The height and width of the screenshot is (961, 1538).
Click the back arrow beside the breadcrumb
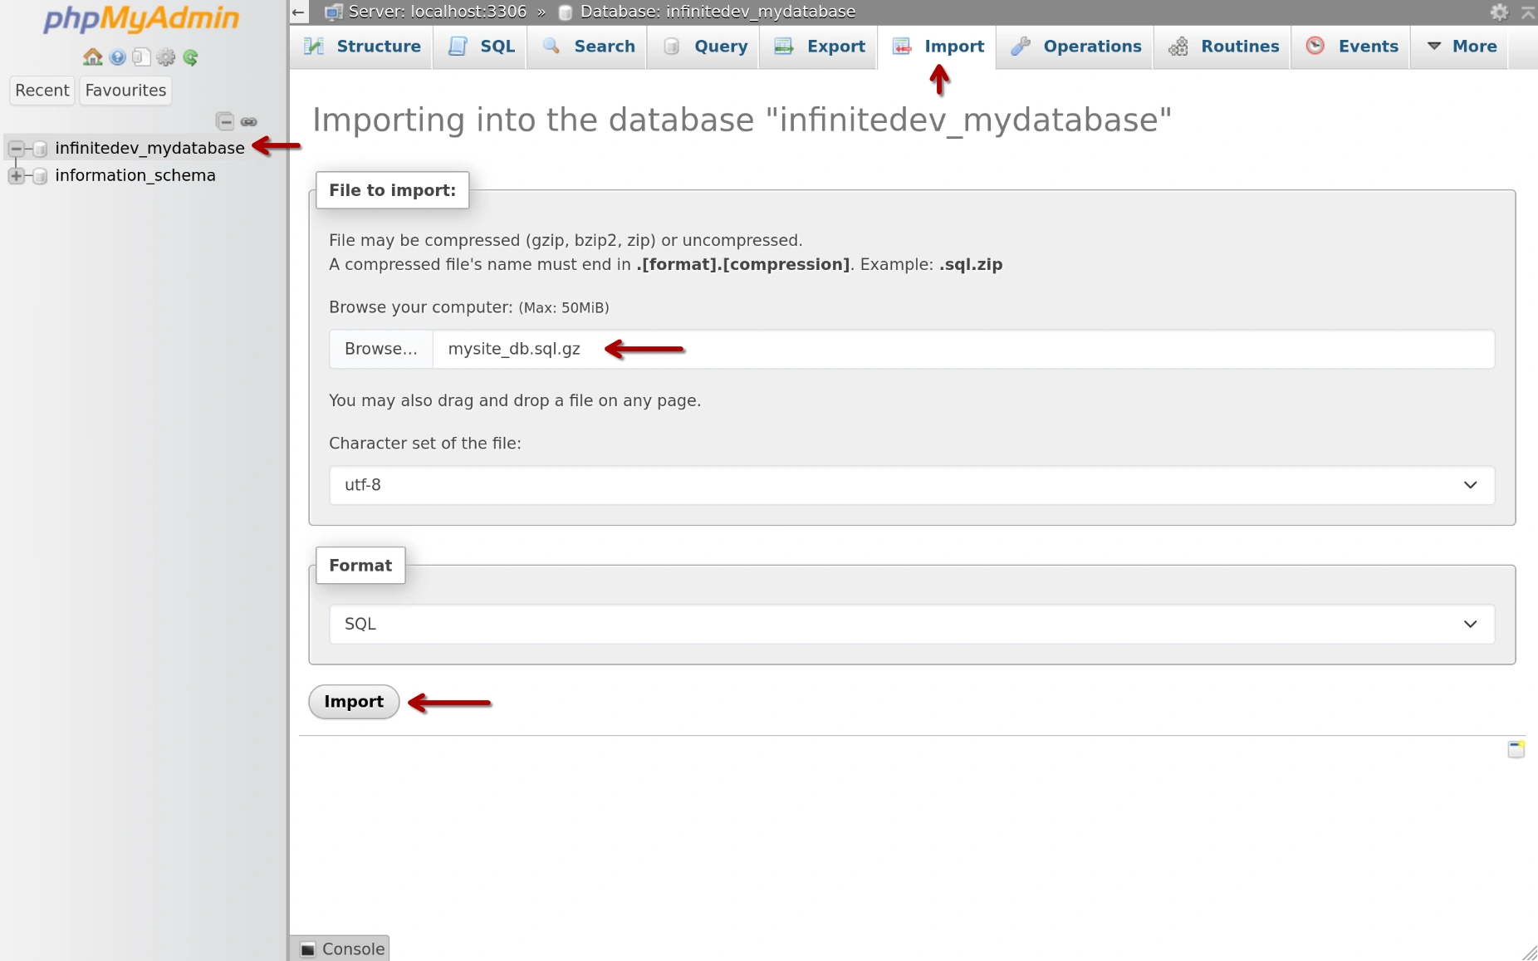(298, 12)
